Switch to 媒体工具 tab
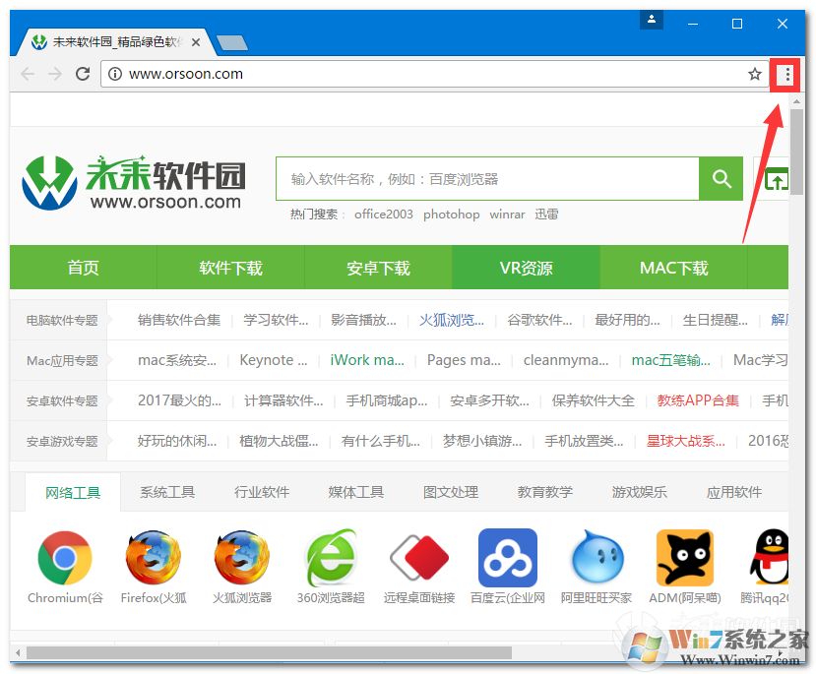 [x=356, y=492]
